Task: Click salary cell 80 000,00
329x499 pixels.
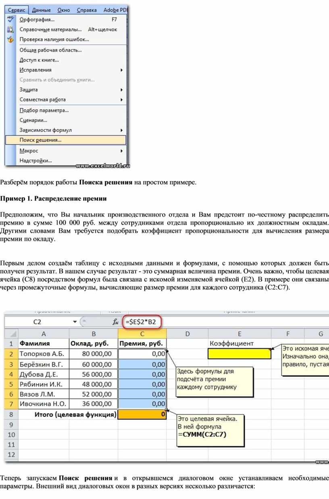Action: pos(94,354)
